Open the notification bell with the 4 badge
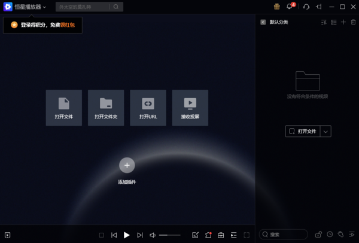Viewport: 359px width, 243px height. (290, 7)
